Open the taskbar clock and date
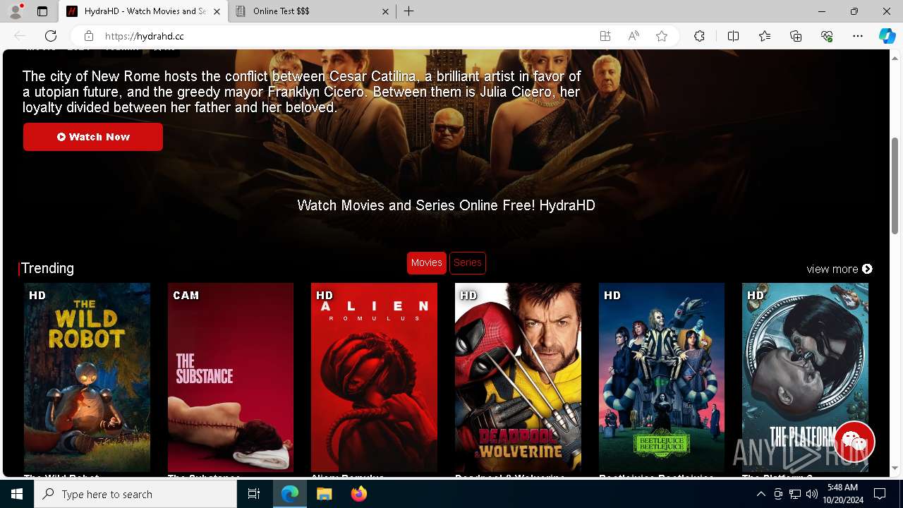903x508 pixels. 842,494
